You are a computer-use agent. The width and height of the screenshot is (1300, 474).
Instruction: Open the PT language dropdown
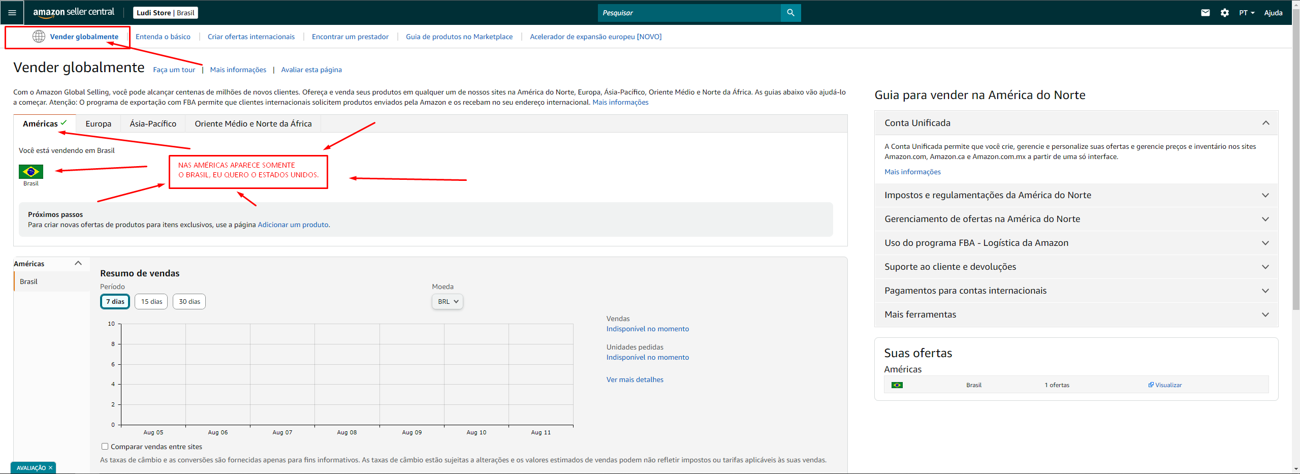click(1247, 13)
